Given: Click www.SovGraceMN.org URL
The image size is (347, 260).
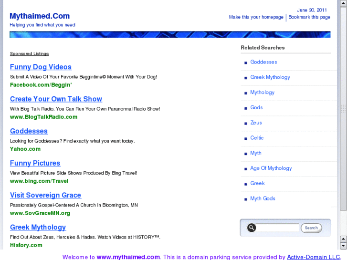Looking at the screenshot, I should (40, 213).
